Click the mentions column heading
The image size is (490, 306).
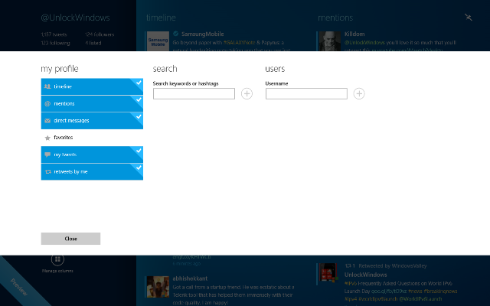click(335, 18)
